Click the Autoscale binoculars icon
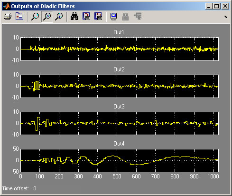 [x=74, y=16]
